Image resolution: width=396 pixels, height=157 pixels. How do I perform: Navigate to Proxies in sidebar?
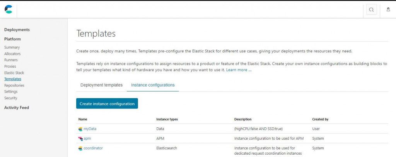point(10,66)
